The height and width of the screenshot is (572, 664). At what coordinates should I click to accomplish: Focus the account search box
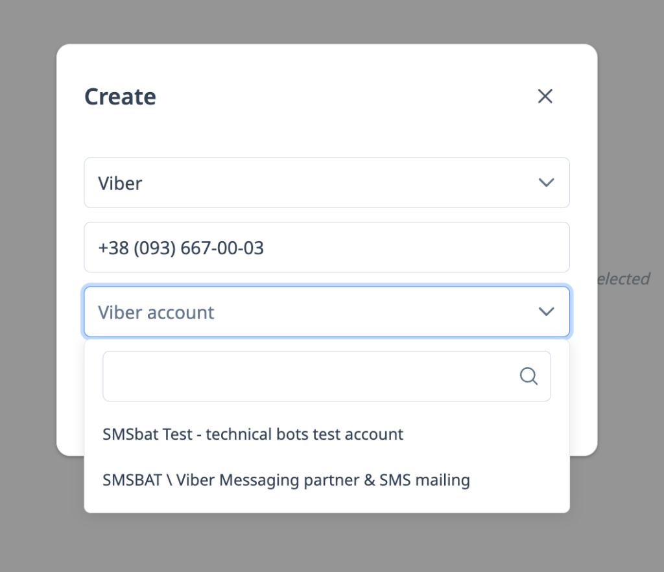click(327, 376)
